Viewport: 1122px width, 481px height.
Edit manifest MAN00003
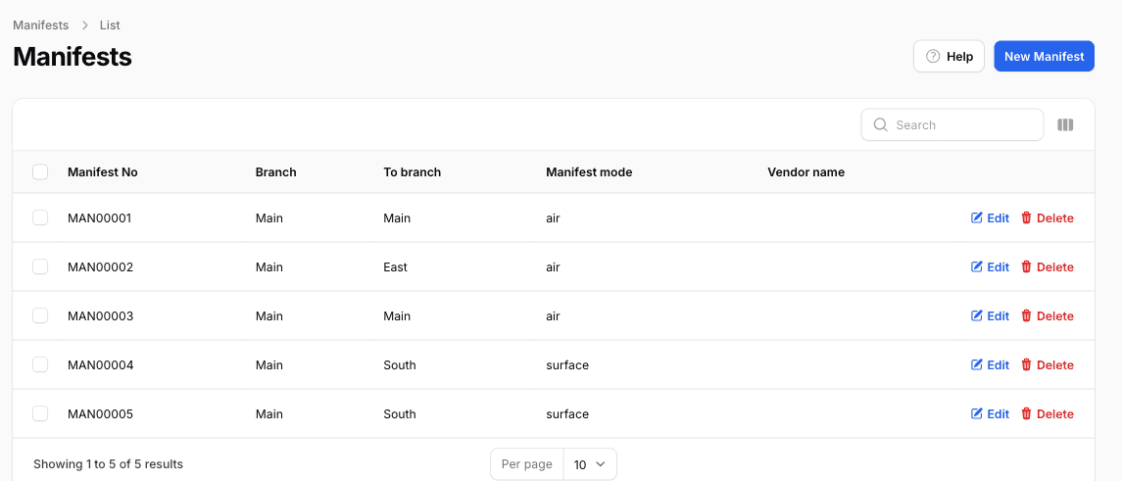[x=990, y=315]
